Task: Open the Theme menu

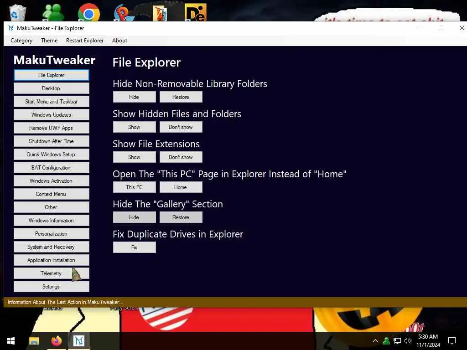Action: [x=49, y=41]
